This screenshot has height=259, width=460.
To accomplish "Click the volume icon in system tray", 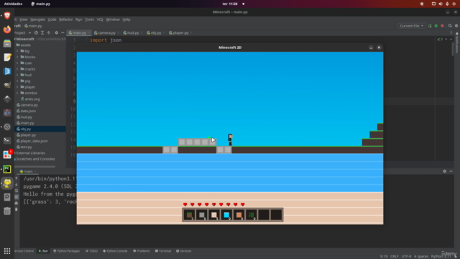I will tap(441, 4).
